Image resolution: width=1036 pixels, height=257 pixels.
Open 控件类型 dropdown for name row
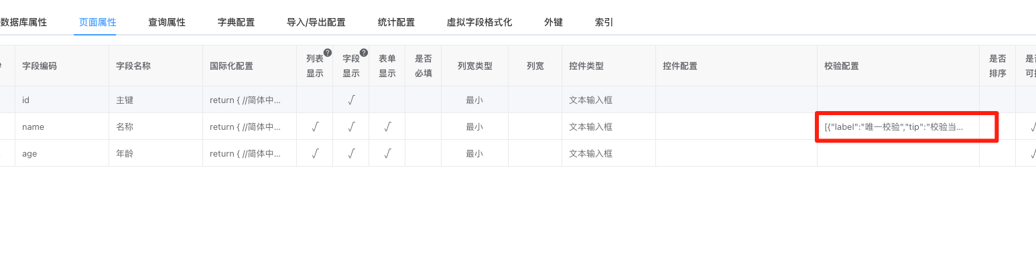tap(608, 126)
